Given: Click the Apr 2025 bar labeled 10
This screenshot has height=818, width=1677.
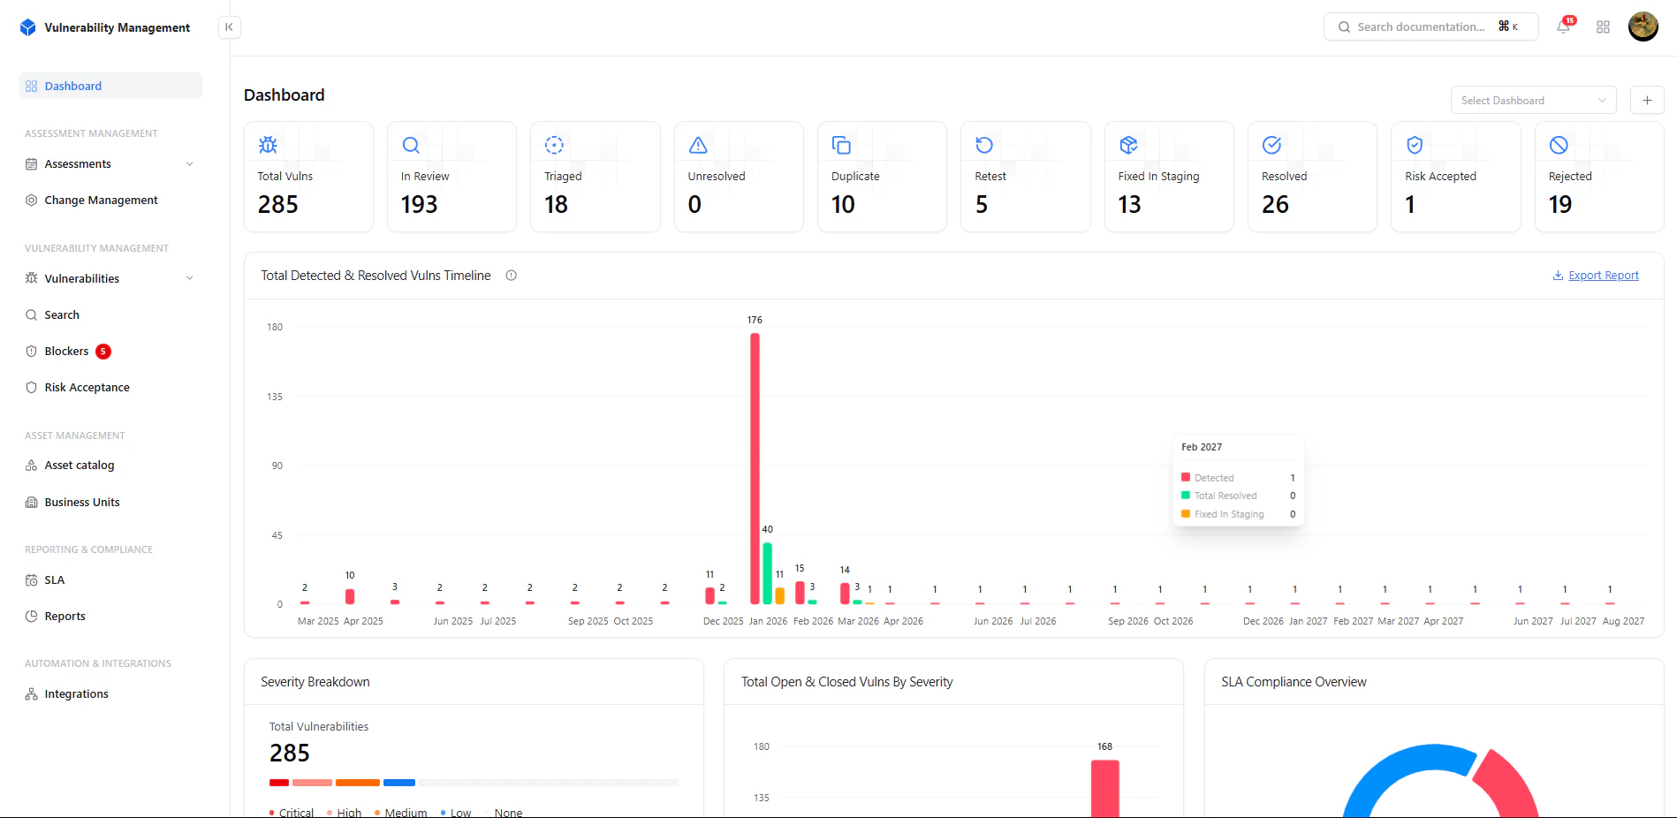Looking at the screenshot, I should coord(350,596).
